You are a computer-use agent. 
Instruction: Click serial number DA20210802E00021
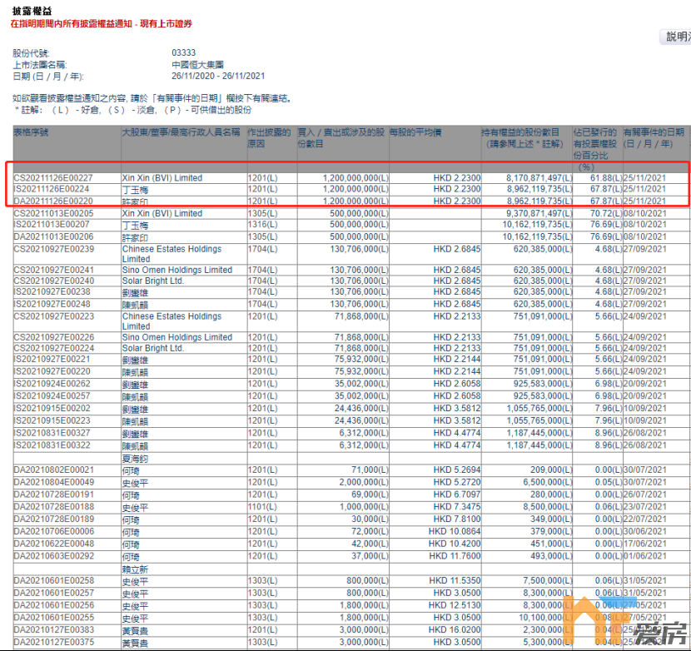coord(54,470)
